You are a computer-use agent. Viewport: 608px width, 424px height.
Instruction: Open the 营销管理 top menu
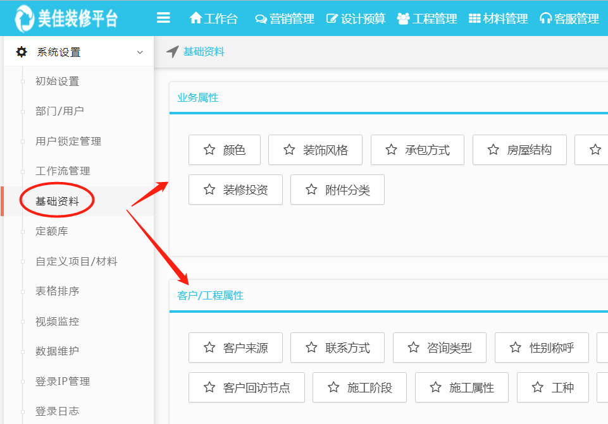coord(284,18)
